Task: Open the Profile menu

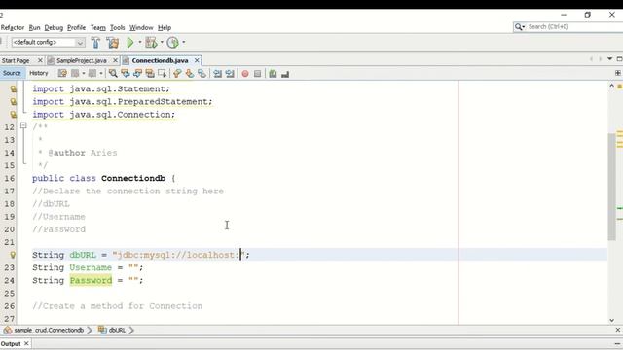Action: pyautogui.click(x=76, y=28)
